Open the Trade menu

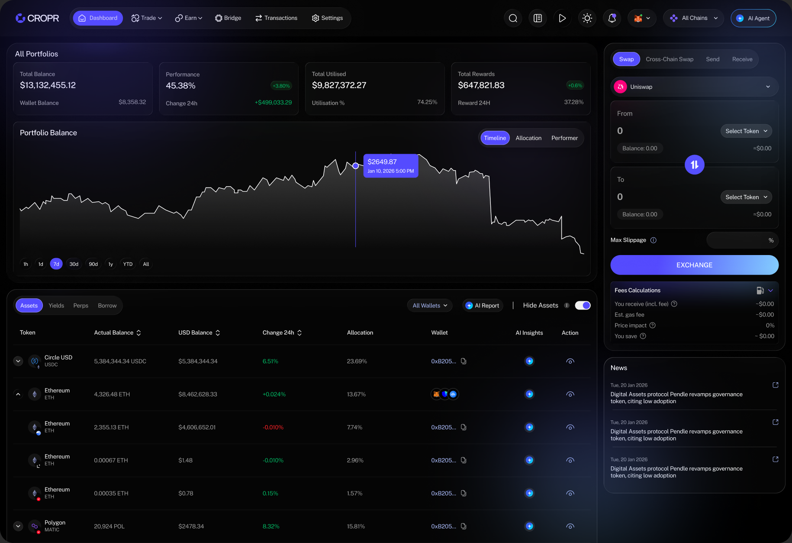(x=147, y=18)
